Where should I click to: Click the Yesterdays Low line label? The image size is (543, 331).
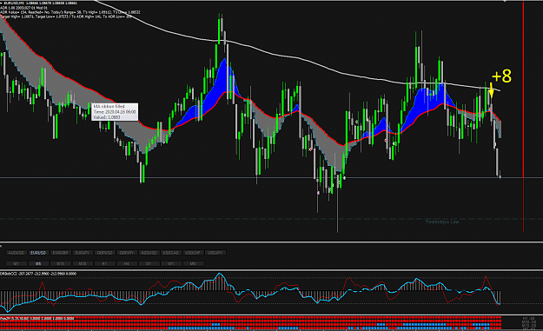442,222
